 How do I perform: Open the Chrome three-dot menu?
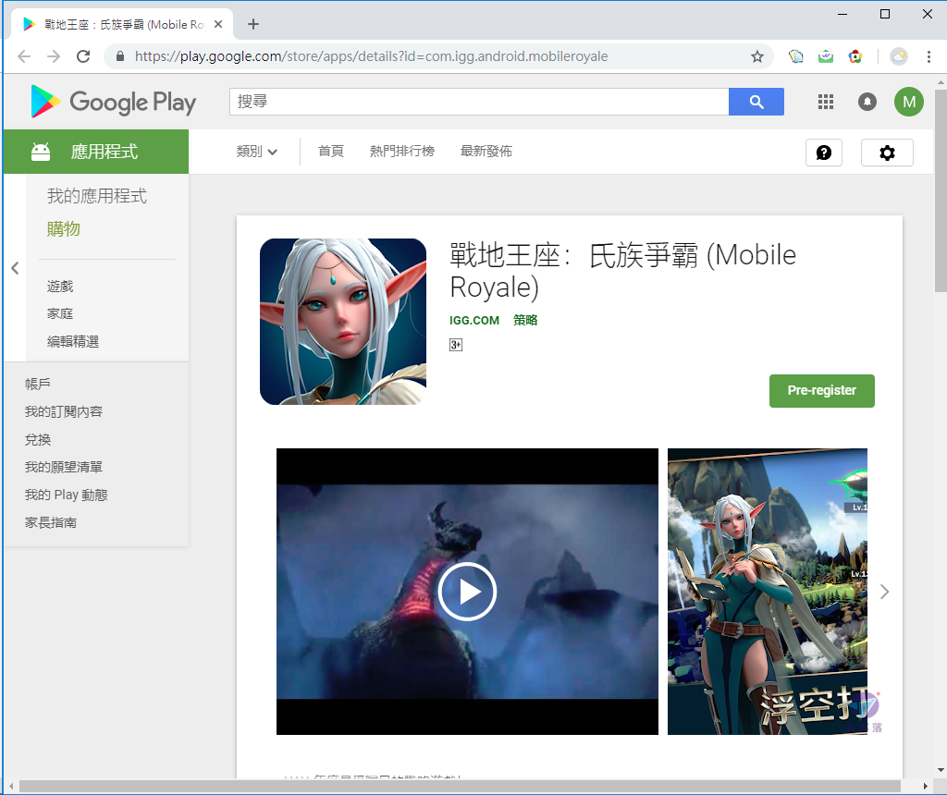[929, 56]
